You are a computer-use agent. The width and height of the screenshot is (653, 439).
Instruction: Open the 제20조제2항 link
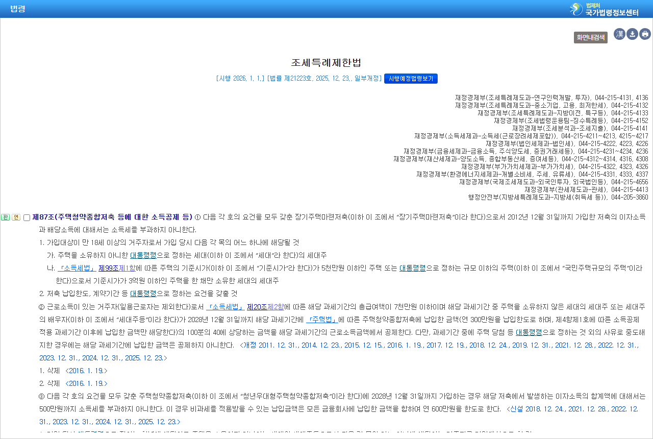point(266,307)
